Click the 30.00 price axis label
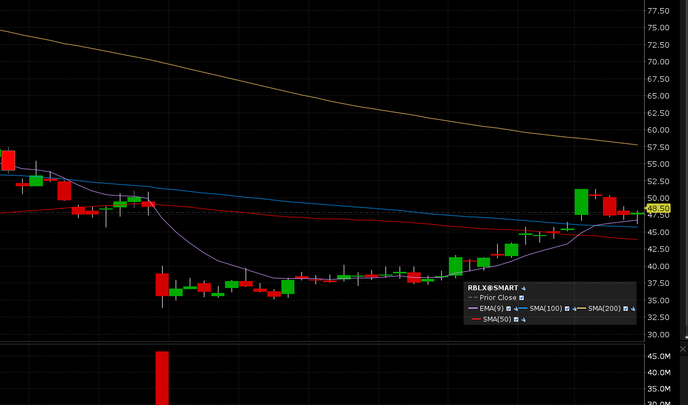 (658, 335)
